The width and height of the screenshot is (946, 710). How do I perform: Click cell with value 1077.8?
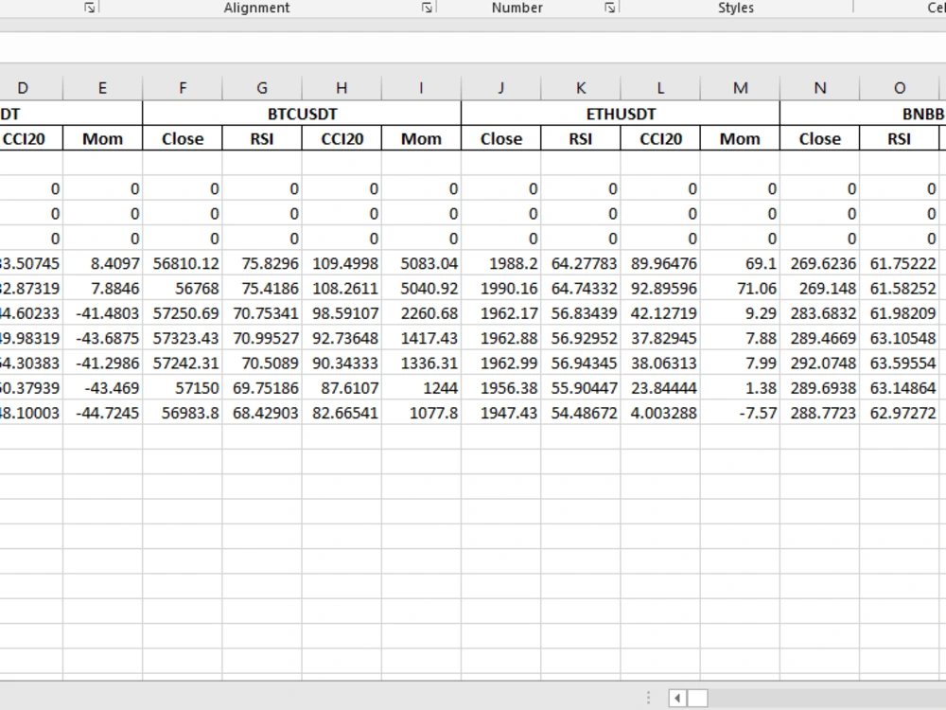(x=421, y=413)
